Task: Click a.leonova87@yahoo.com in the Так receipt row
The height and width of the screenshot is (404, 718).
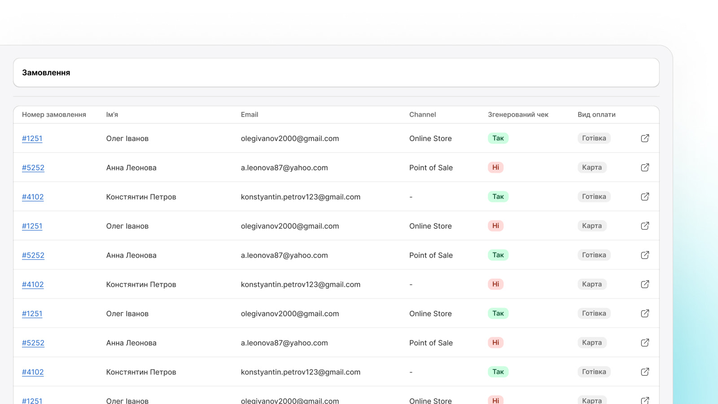Action: point(284,255)
